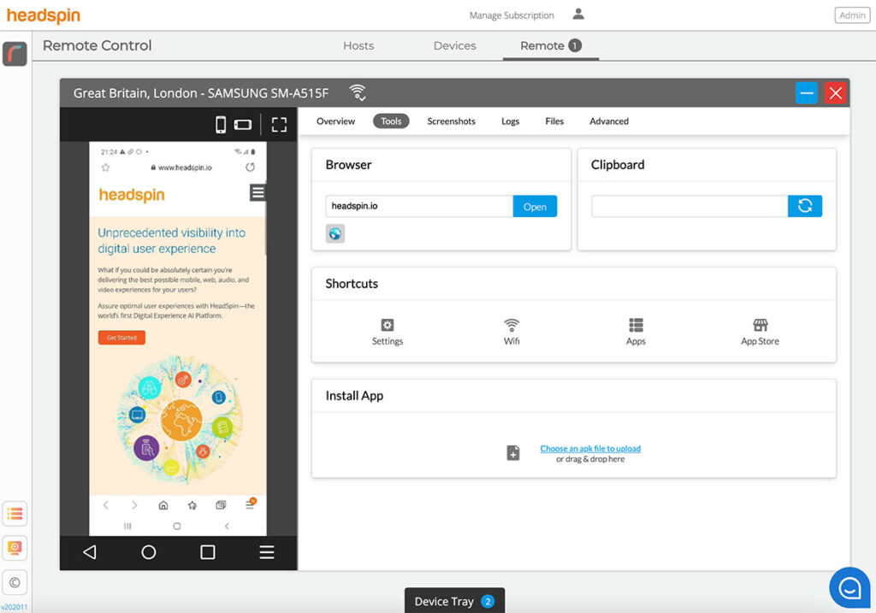The height and width of the screenshot is (613, 876).
Task: Open the Apps shortcut
Action: coord(636,333)
